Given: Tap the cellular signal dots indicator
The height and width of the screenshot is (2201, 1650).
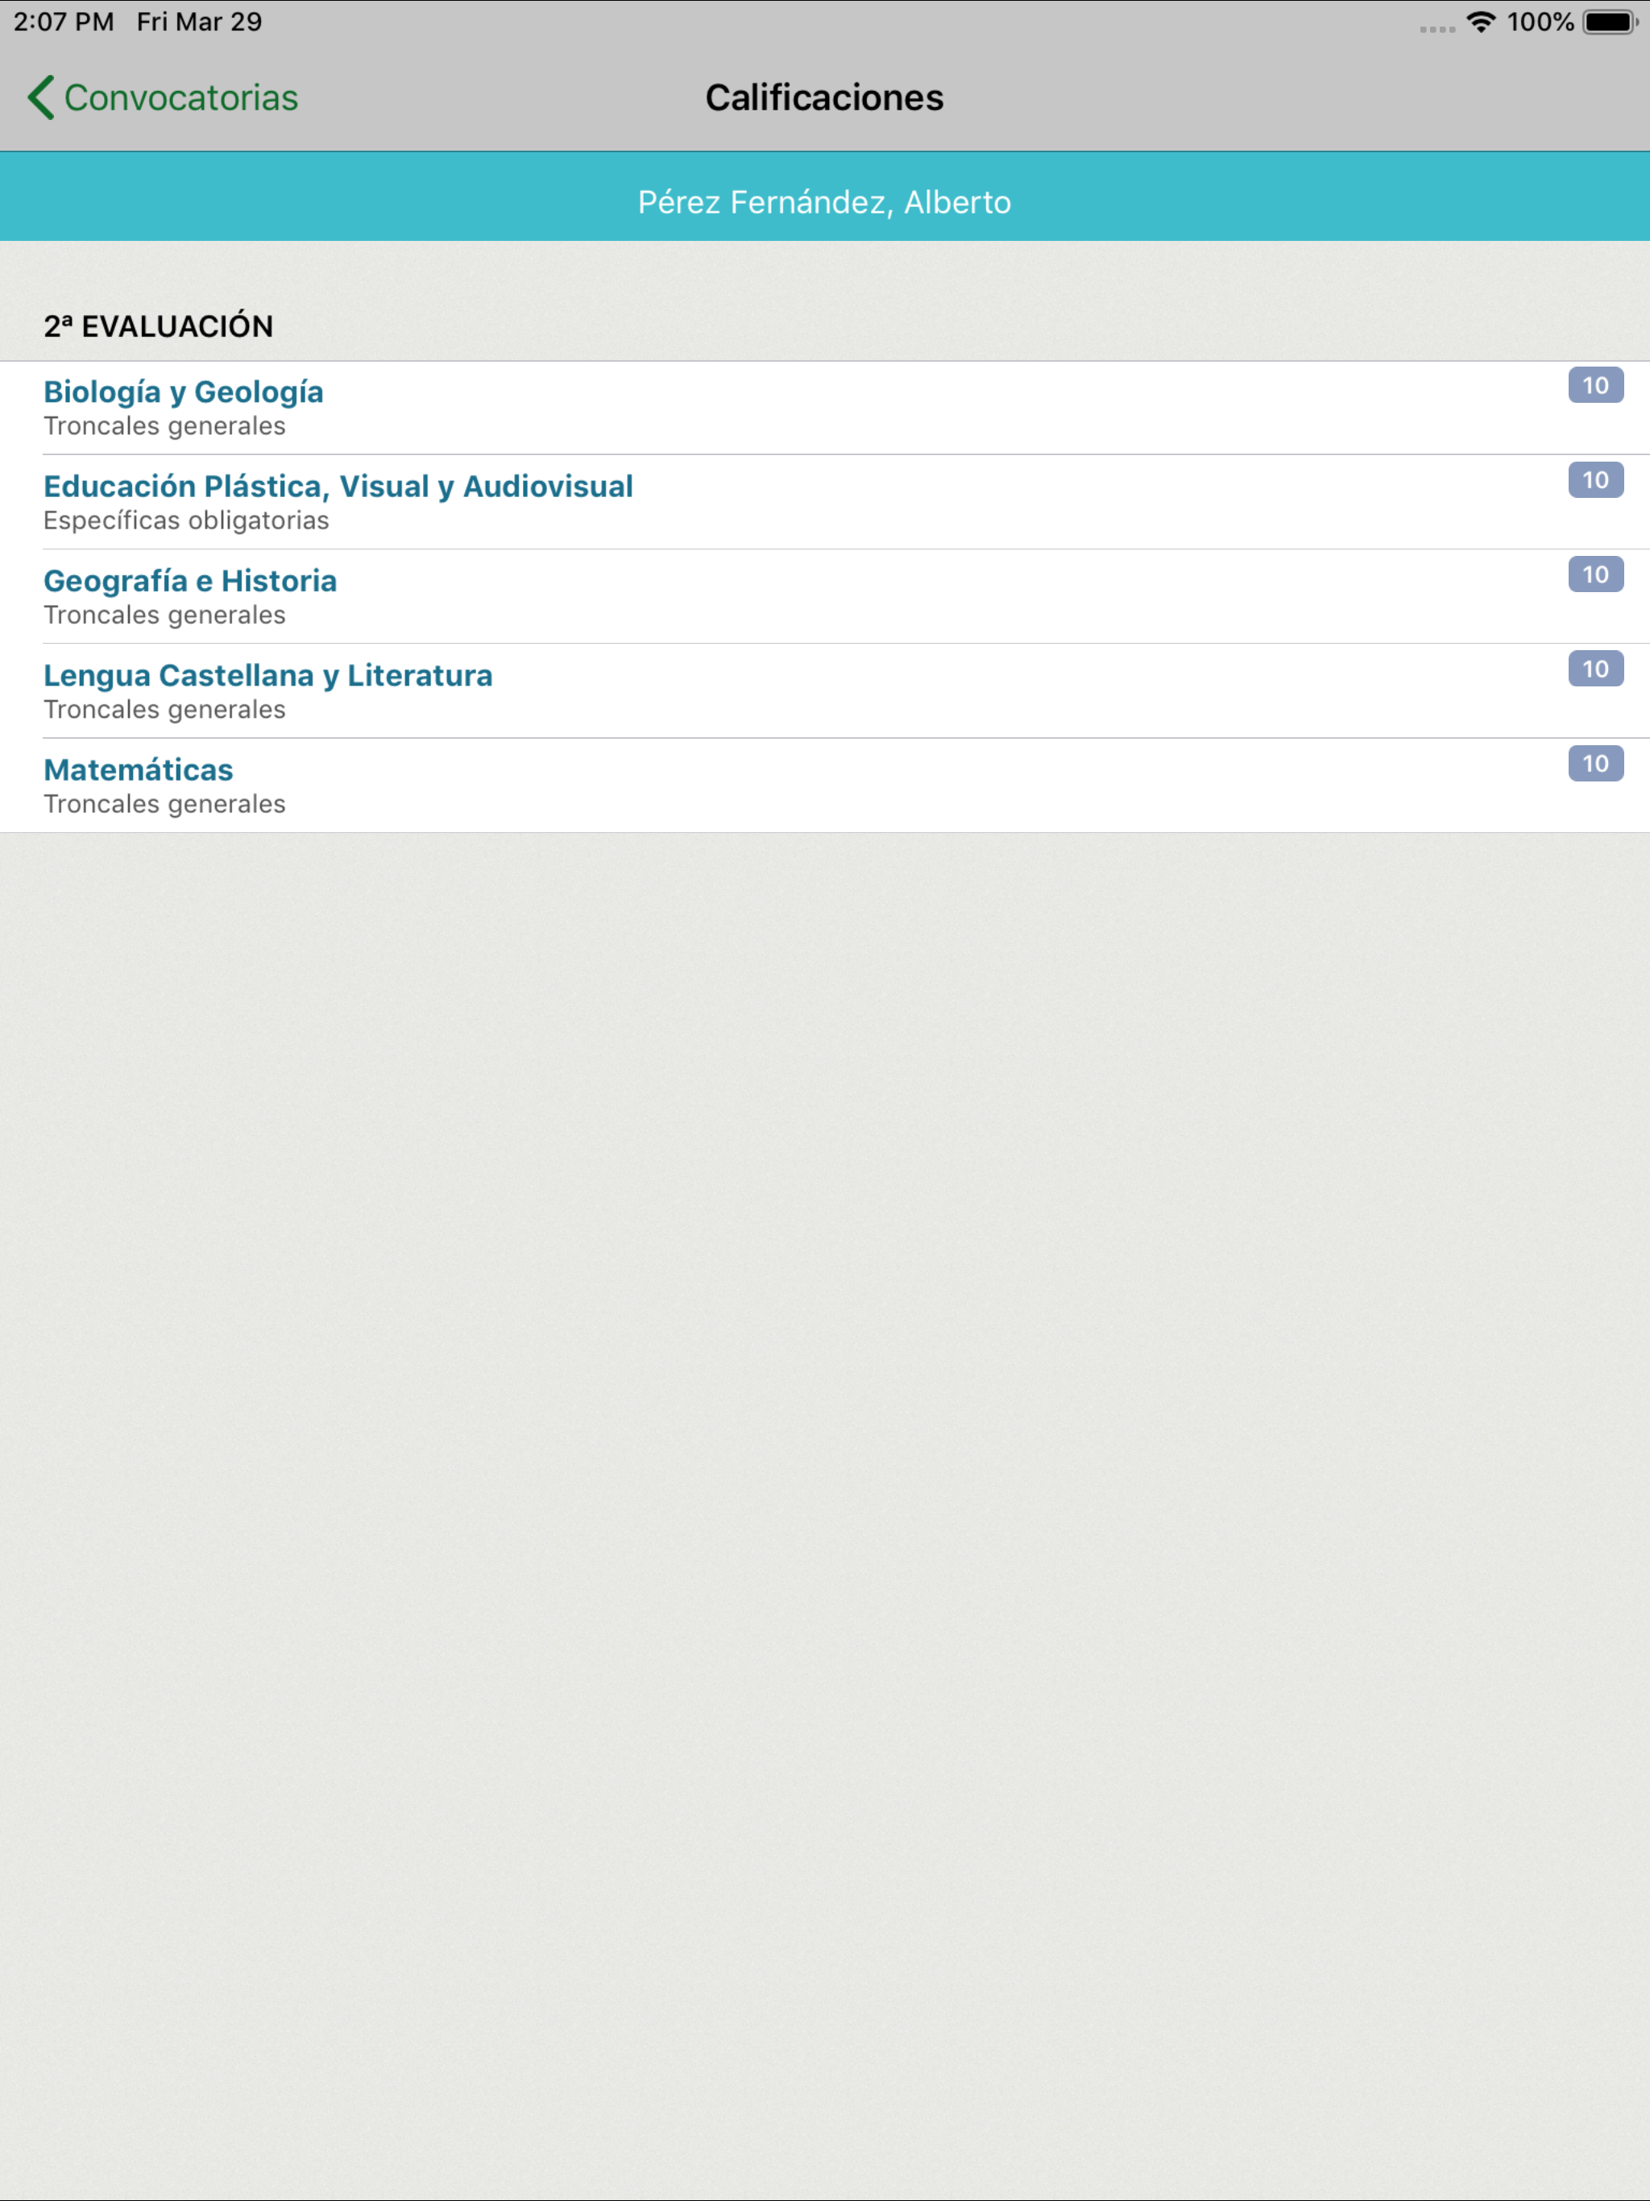Looking at the screenshot, I should [x=1436, y=29].
